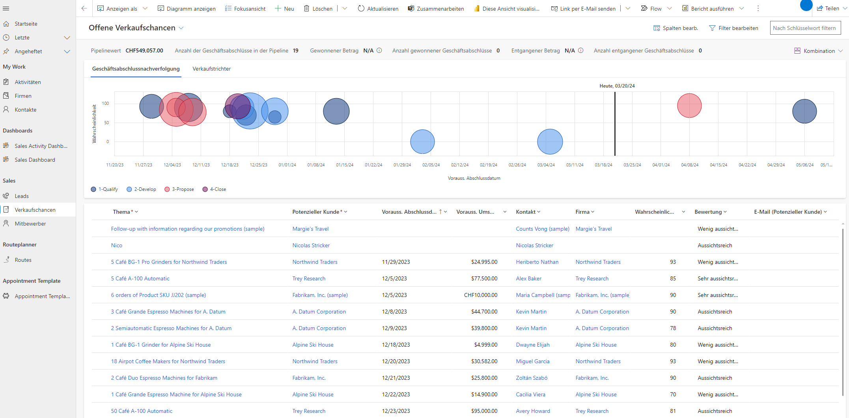Viewport: 849px width, 418px height.
Task: Click the Heute timeline marker line
Action: [615, 123]
